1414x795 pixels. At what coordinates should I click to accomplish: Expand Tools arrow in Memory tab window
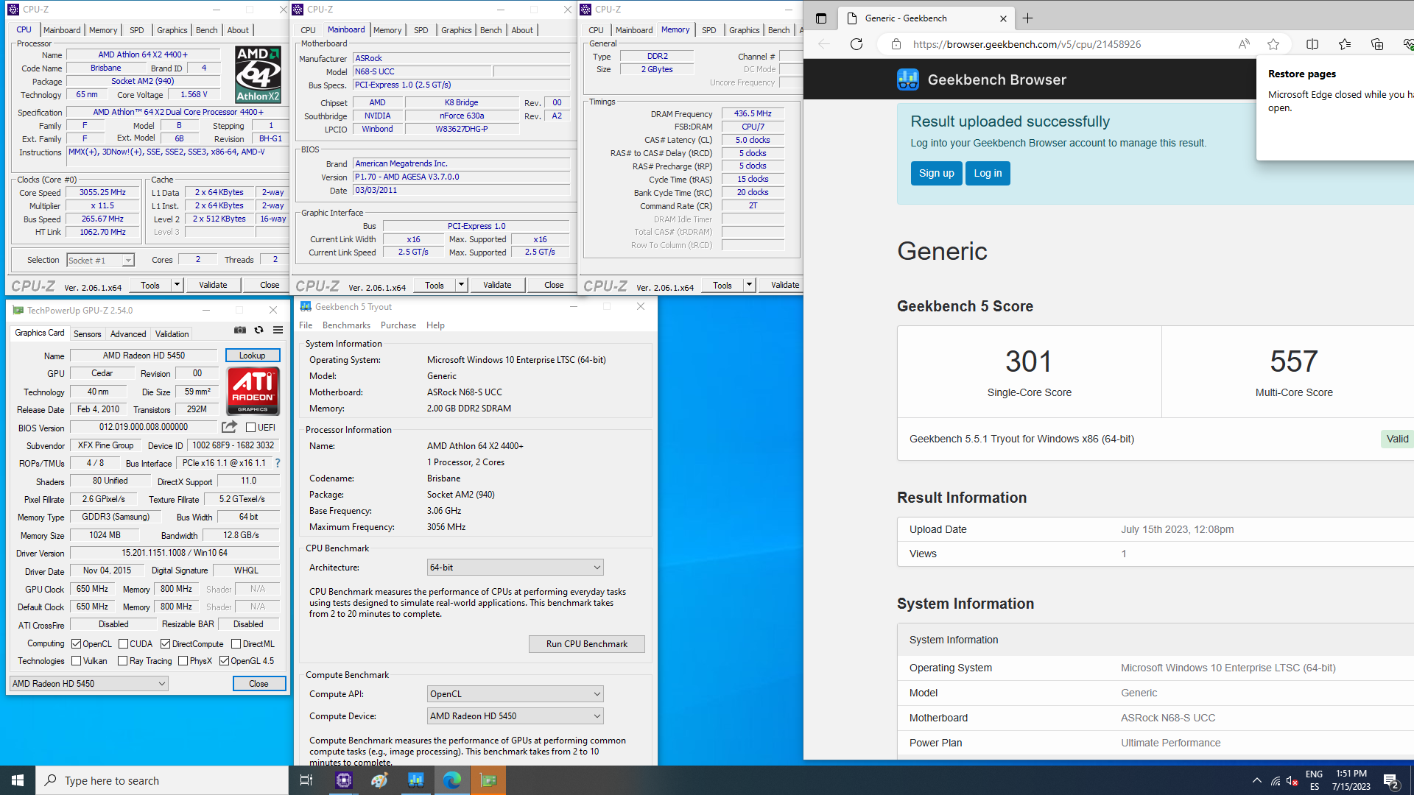(749, 285)
